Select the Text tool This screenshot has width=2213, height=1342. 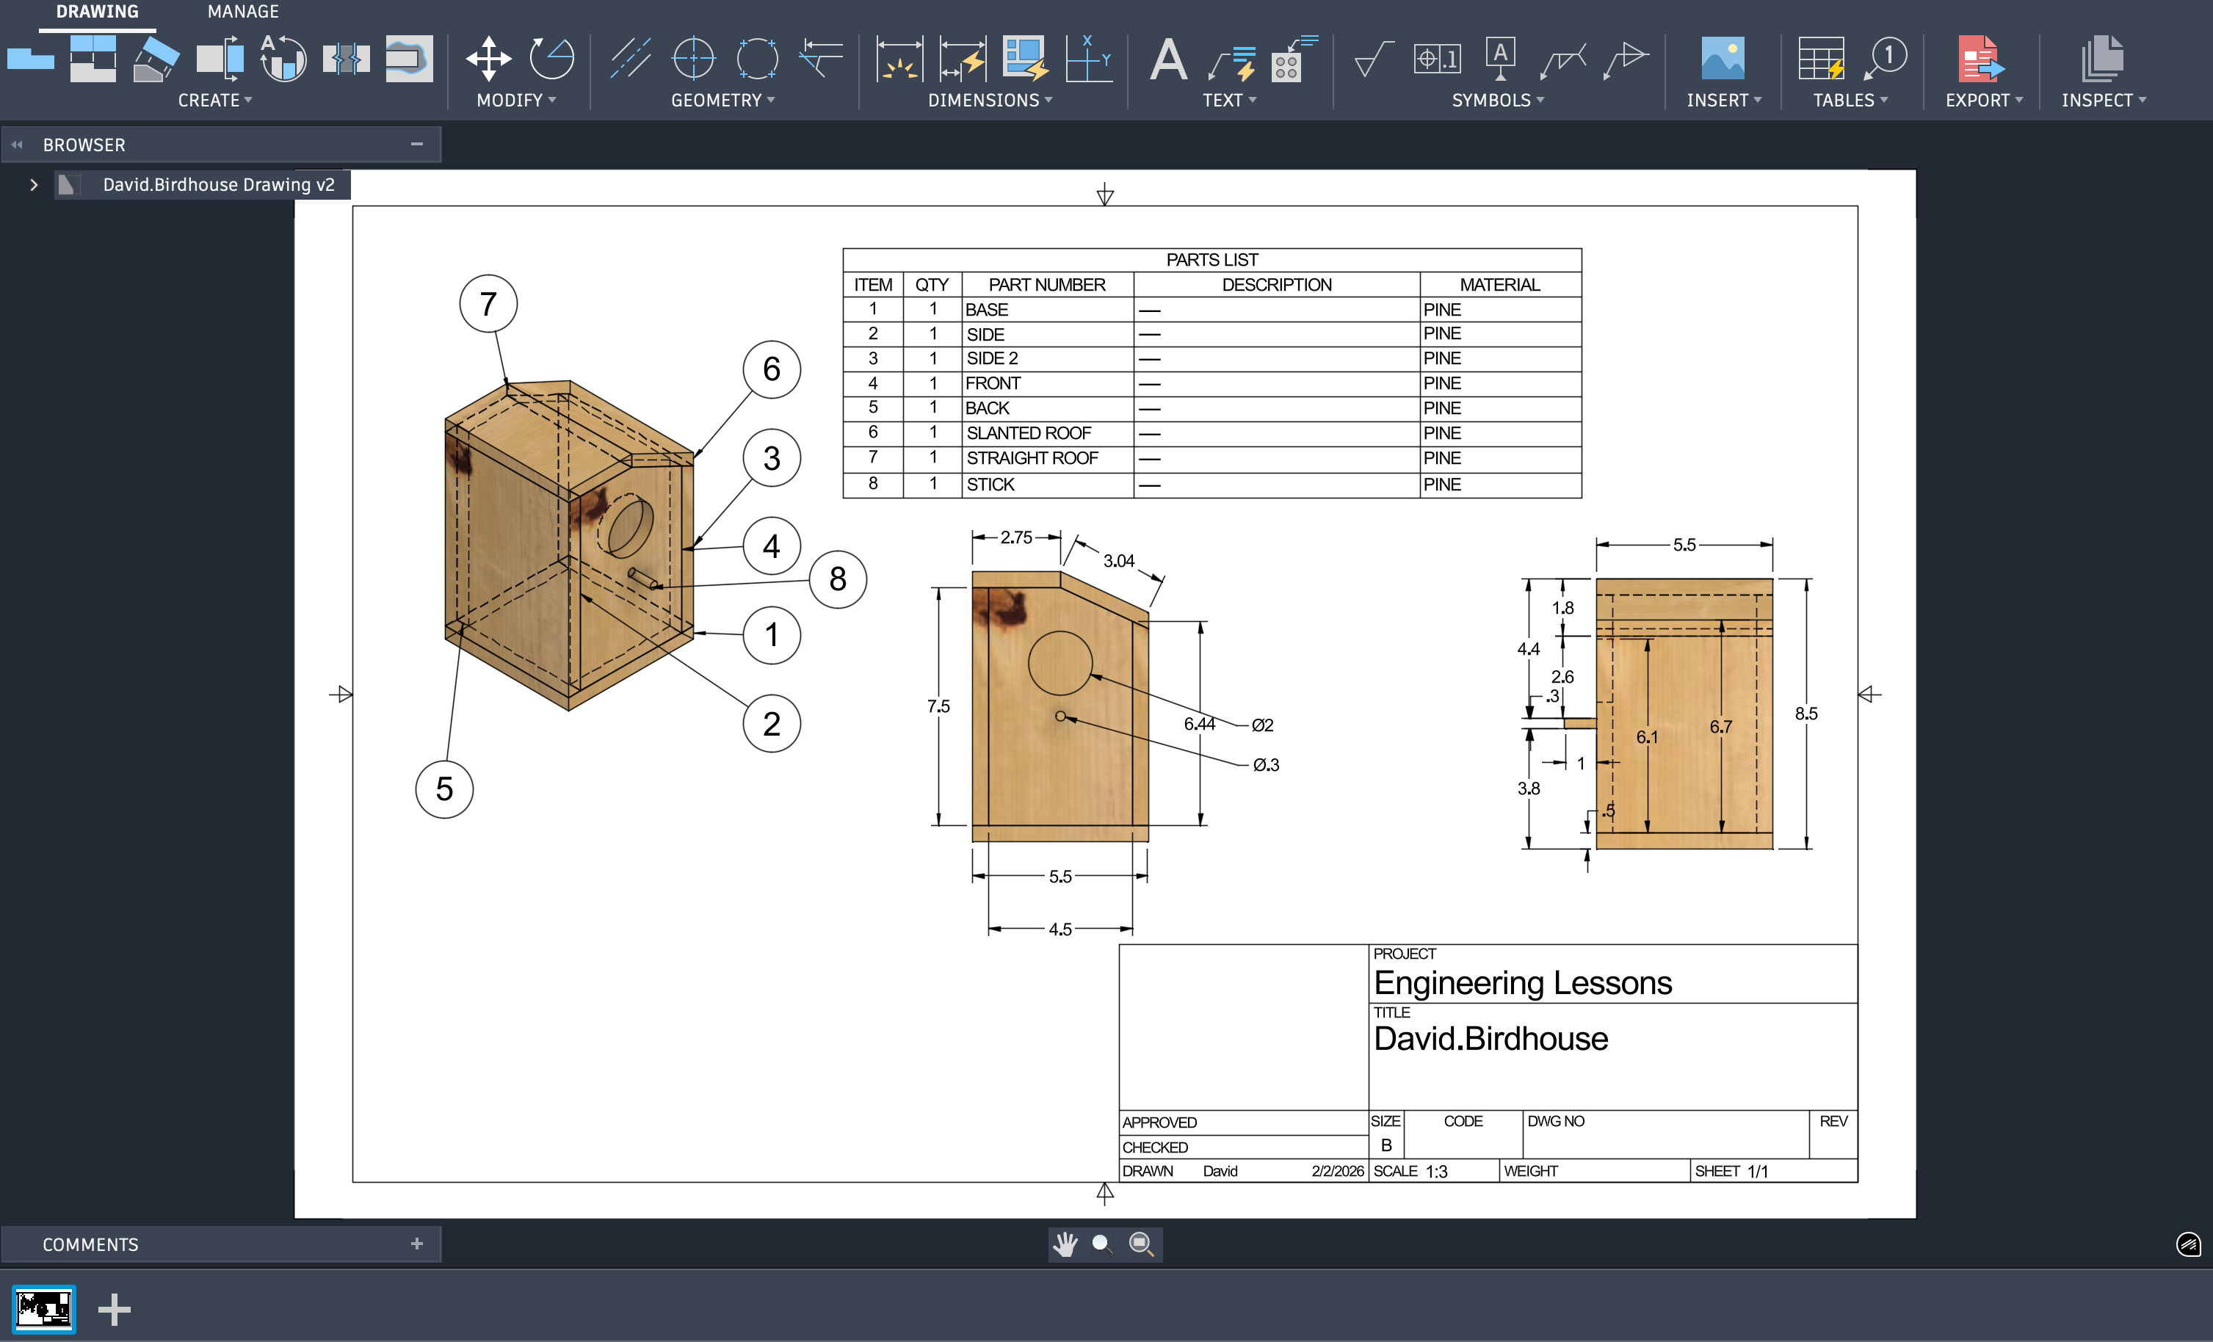click(1167, 59)
